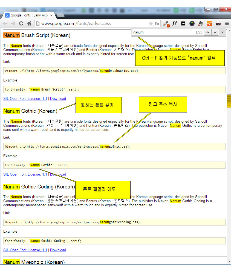Reload the page with refresh icon
The width and height of the screenshot is (231, 265).
click(21, 24)
